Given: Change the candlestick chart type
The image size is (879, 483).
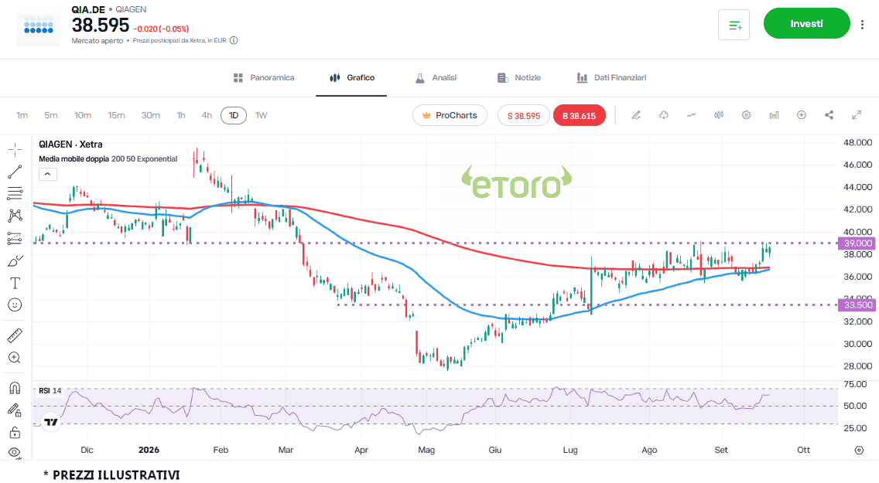Looking at the screenshot, I should [x=719, y=115].
